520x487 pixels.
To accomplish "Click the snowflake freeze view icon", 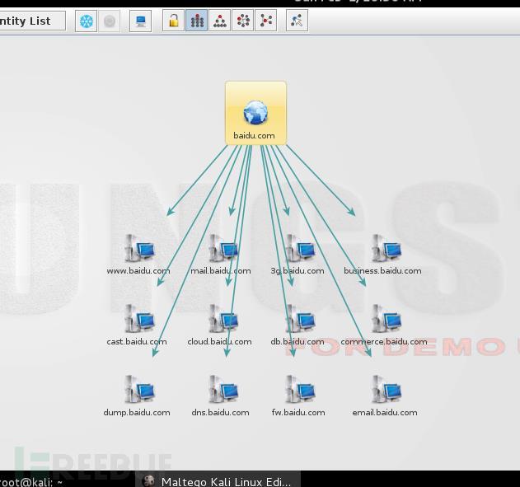I will point(87,21).
